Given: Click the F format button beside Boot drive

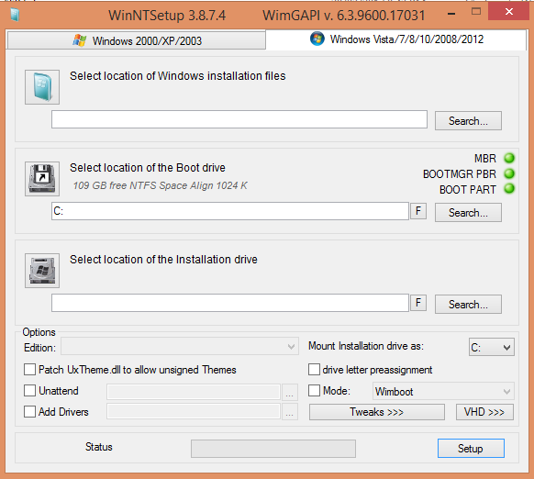Looking at the screenshot, I should [418, 211].
